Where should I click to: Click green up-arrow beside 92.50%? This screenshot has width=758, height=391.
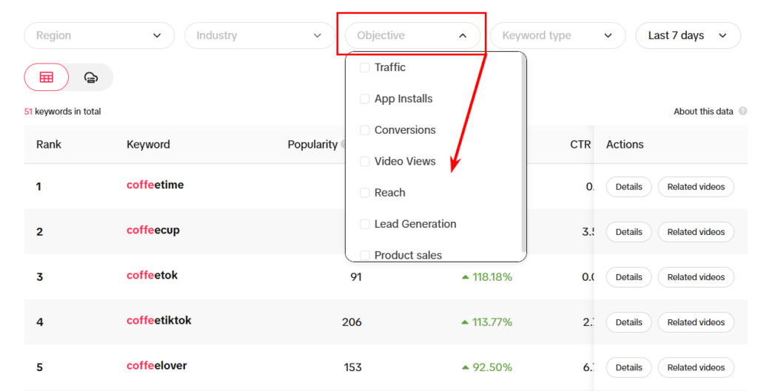(466, 367)
